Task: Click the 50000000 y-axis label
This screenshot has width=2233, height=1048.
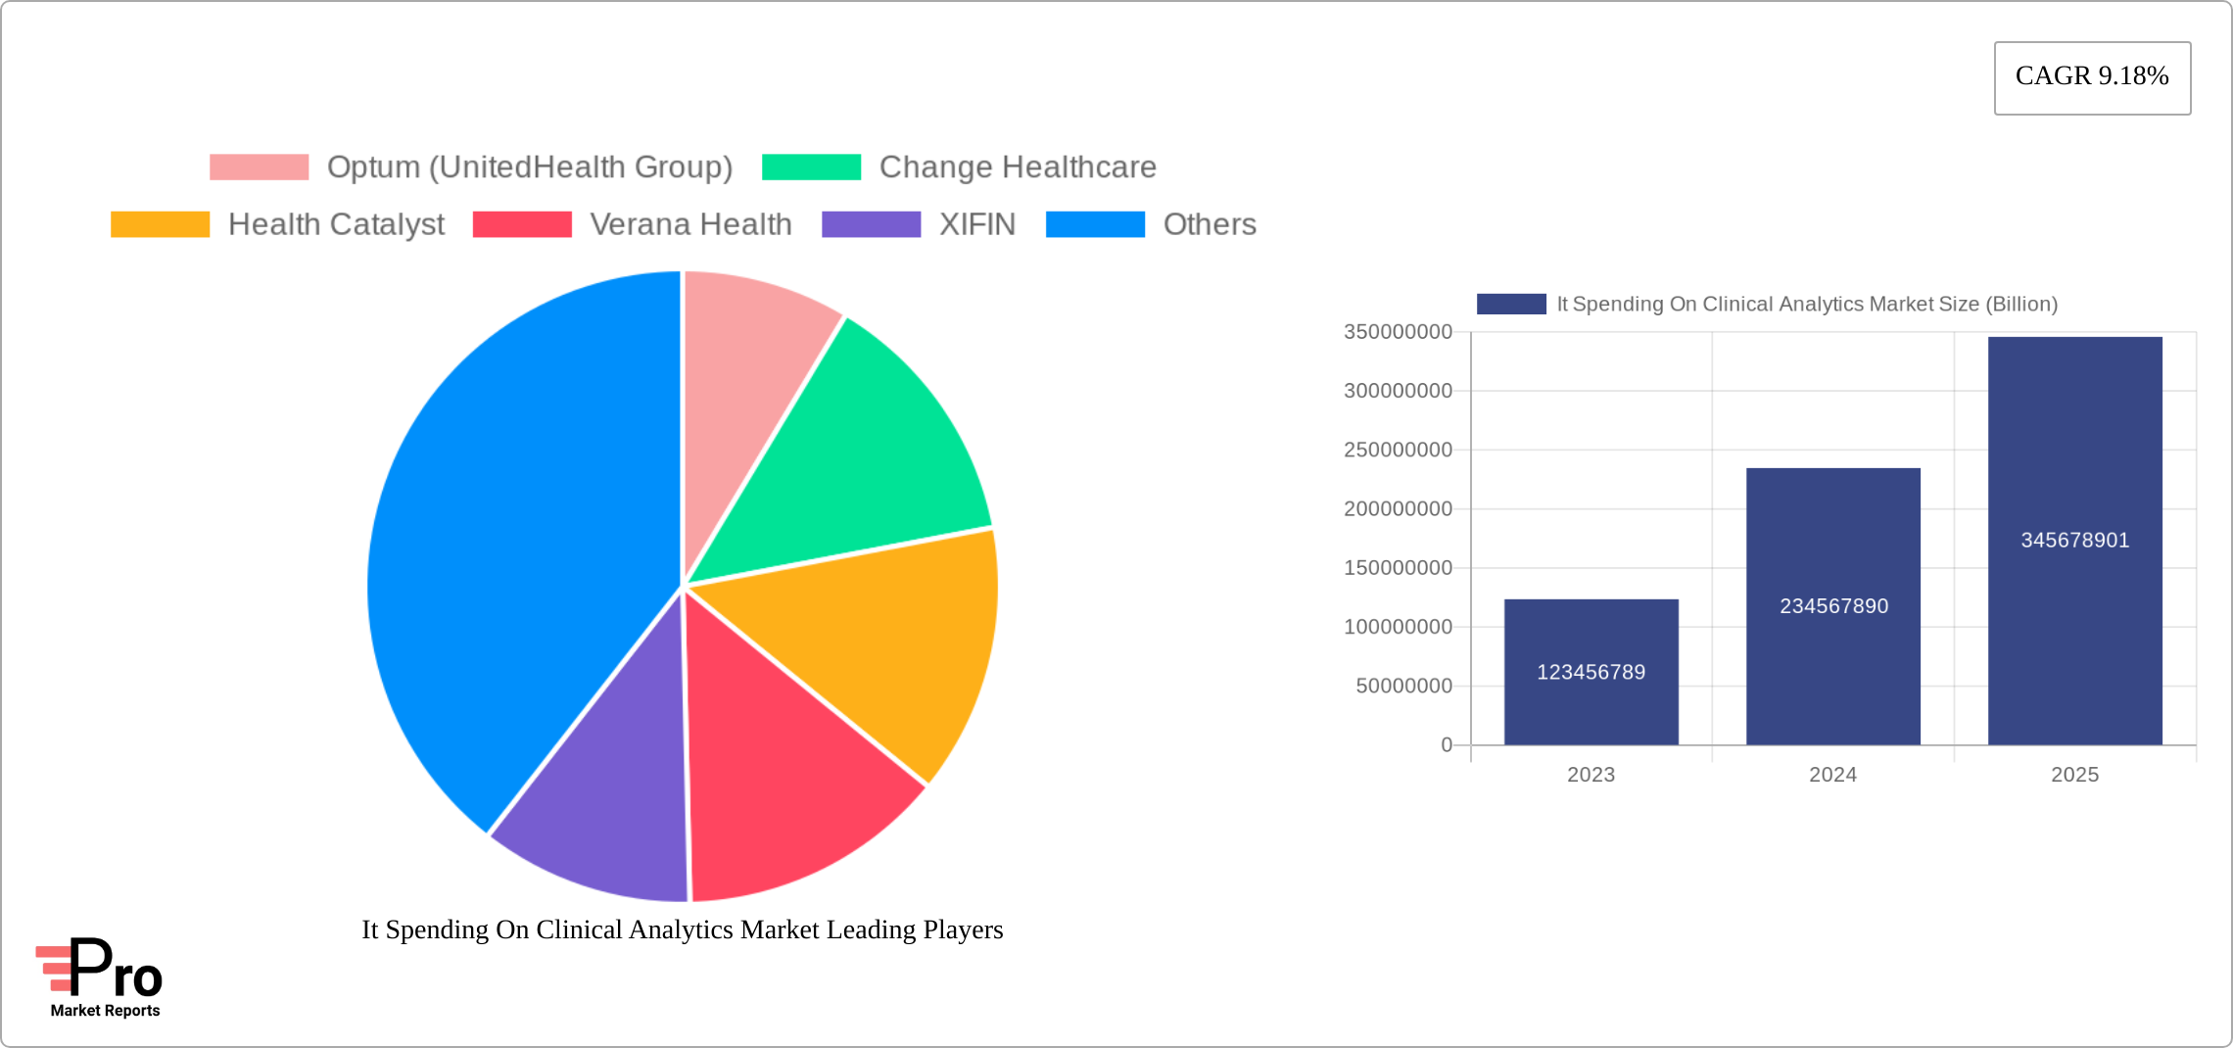Action: 1403,686
